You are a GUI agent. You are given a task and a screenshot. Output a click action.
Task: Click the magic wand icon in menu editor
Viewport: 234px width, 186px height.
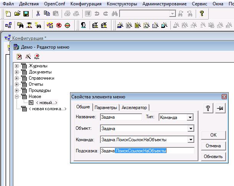click(28, 57)
